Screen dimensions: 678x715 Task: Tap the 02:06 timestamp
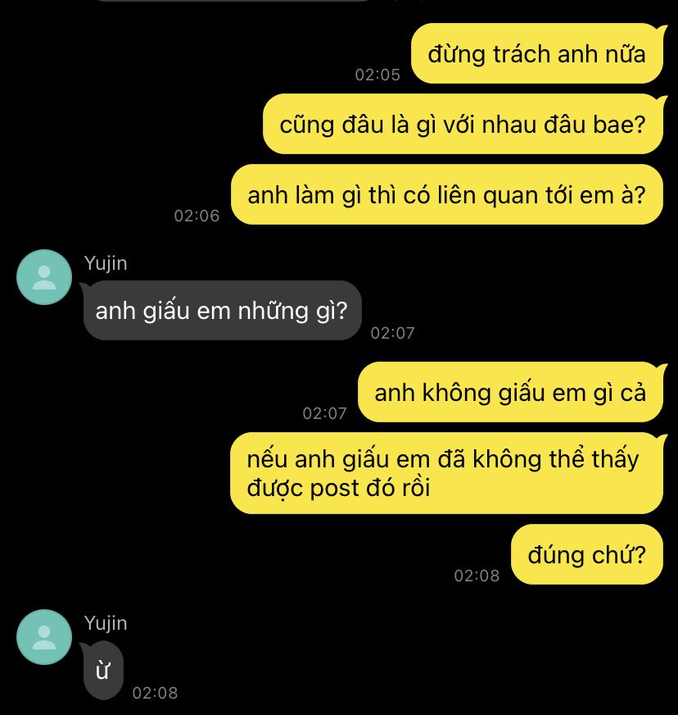[x=197, y=216]
